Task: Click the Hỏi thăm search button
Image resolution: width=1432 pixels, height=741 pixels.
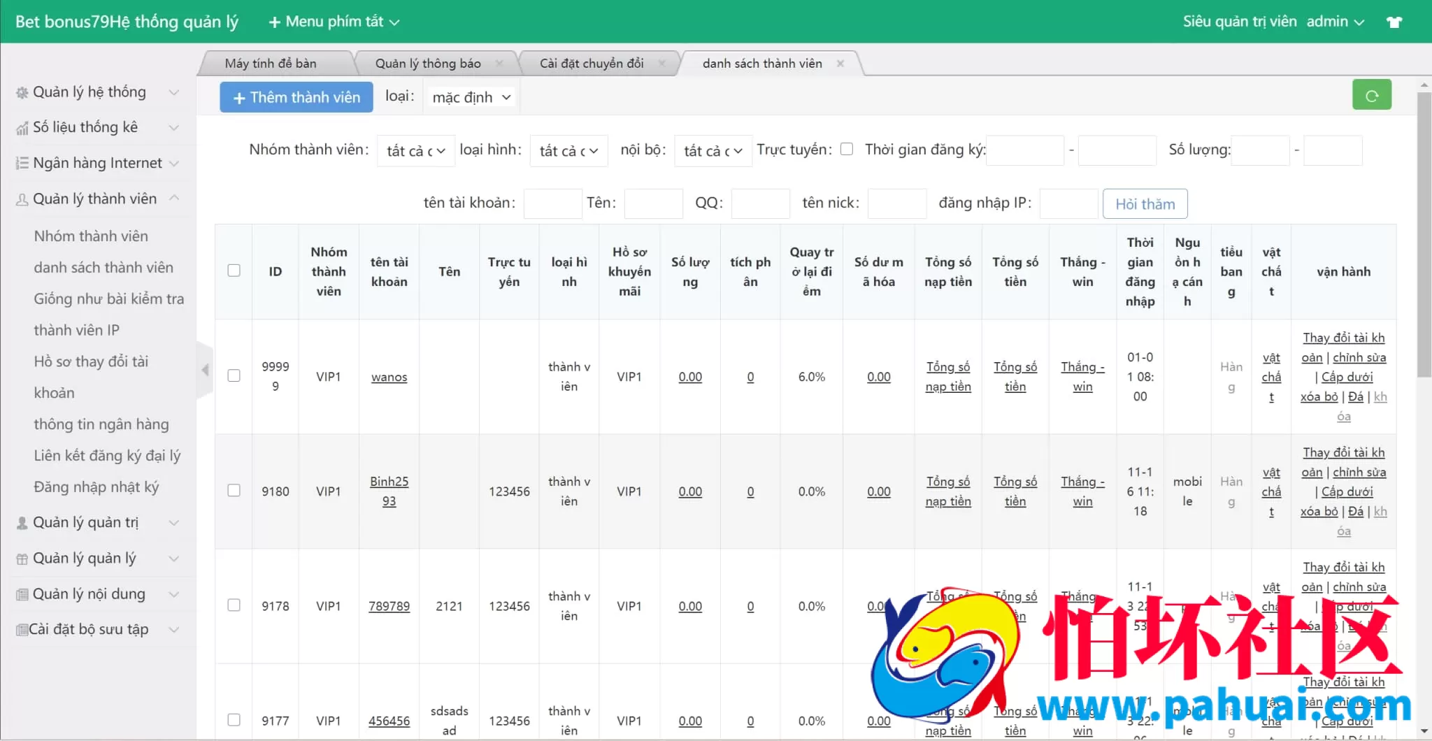Action: pyautogui.click(x=1145, y=204)
